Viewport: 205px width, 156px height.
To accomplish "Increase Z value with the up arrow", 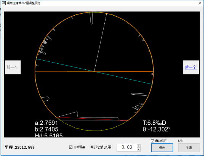I will (x=139, y=146).
